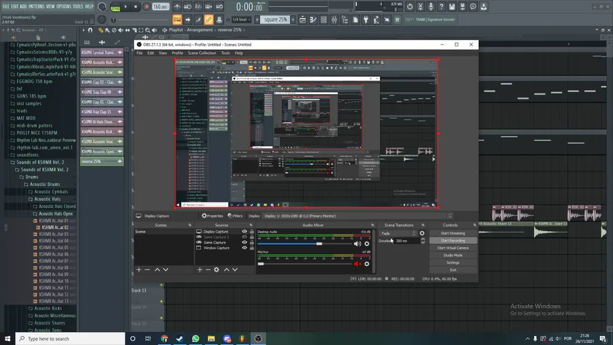Screen dimensions: 613x345
Task: Click the microphone one-click recording icon
Action: (431, 7)
